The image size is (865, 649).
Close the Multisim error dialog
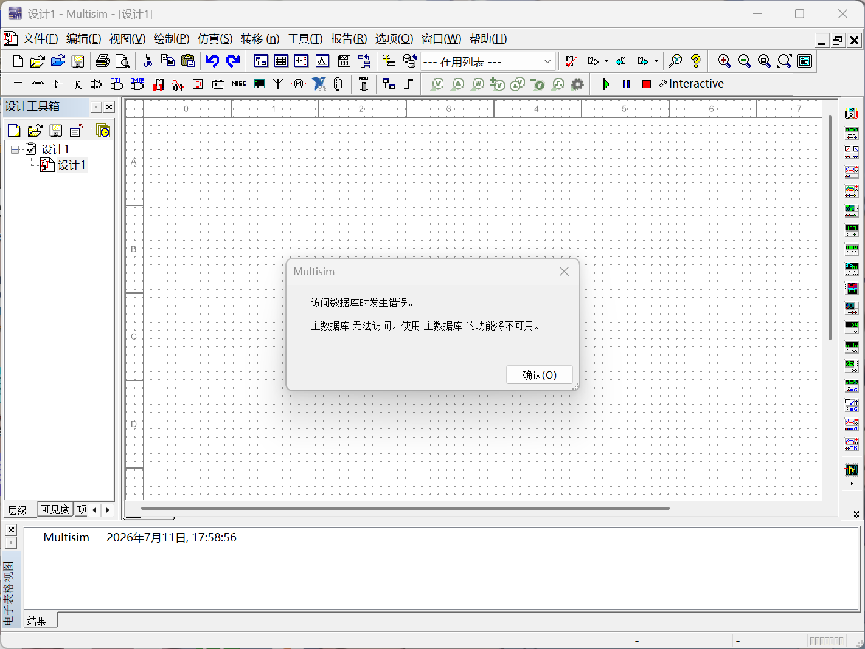click(564, 272)
